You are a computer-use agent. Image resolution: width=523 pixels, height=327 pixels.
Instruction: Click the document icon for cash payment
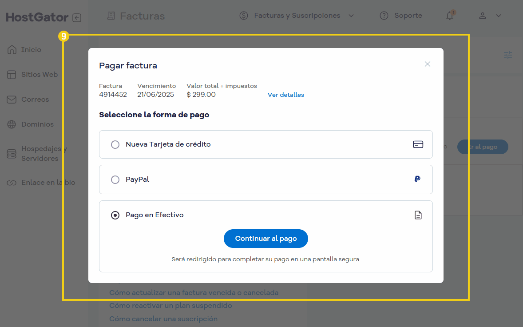[418, 215]
